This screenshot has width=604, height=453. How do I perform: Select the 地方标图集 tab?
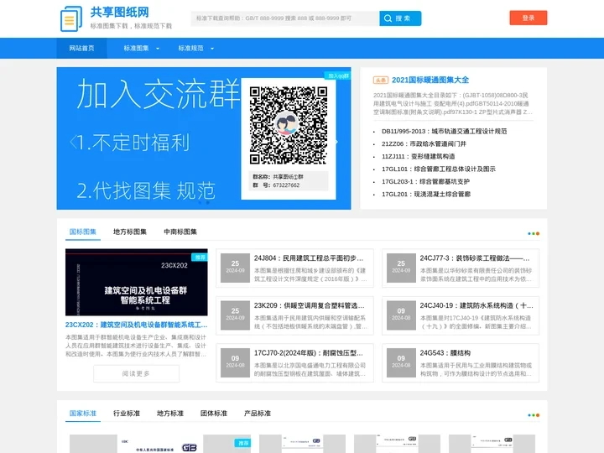click(x=130, y=232)
